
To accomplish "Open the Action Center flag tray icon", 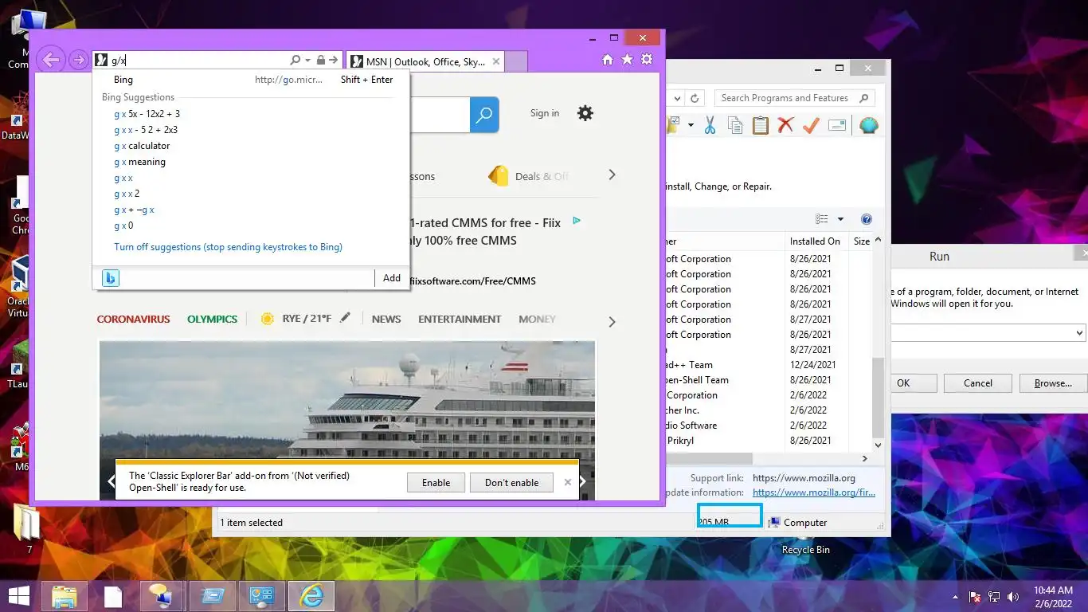I will coord(974,596).
